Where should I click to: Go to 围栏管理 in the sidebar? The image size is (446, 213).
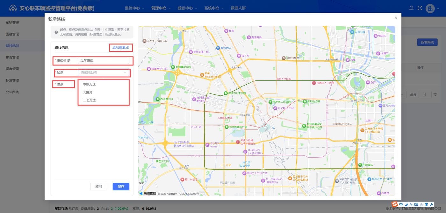(12, 34)
